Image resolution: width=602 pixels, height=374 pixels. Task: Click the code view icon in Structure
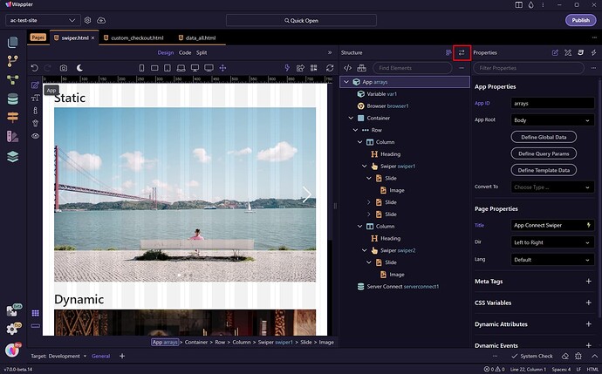(347, 68)
